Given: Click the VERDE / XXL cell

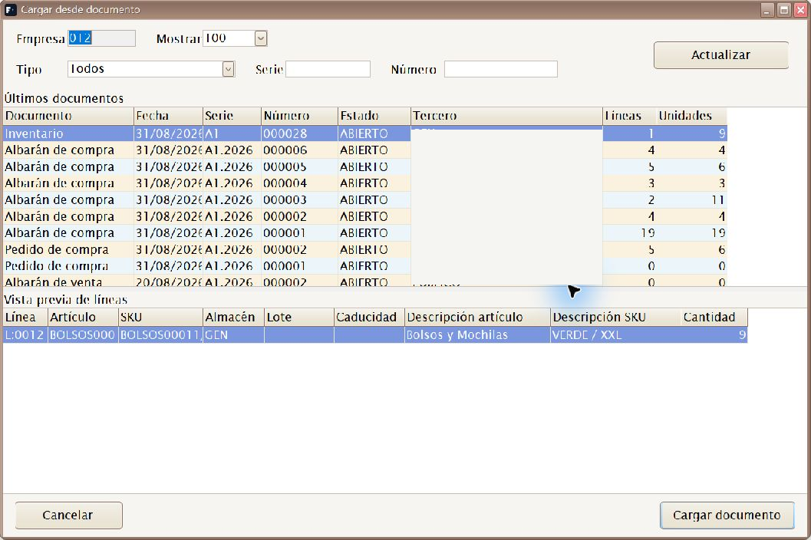Looking at the screenshot, I should [x=615, y=334].
